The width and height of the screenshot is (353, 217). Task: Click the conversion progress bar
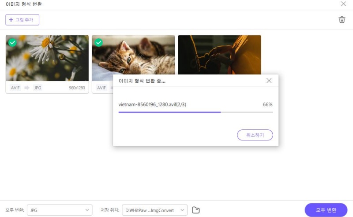click(195, 112)
